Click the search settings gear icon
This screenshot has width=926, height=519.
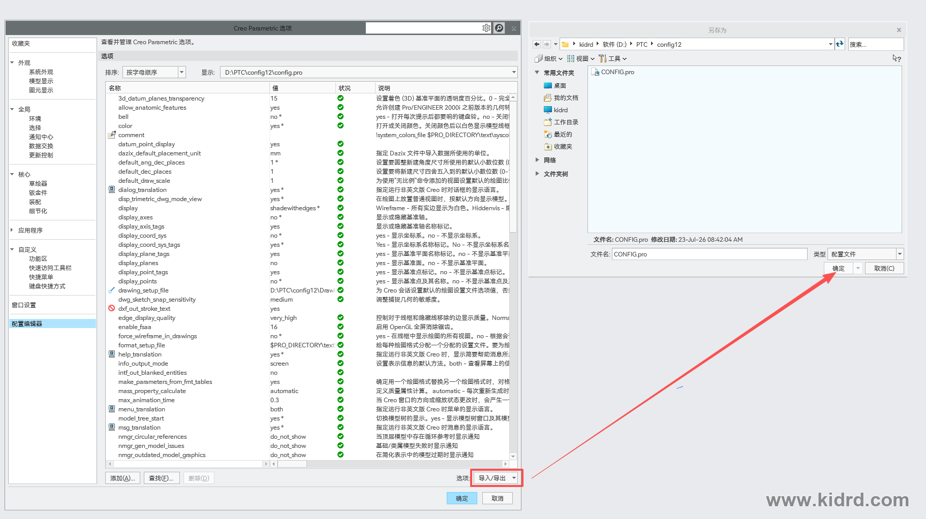pos(486,28)
